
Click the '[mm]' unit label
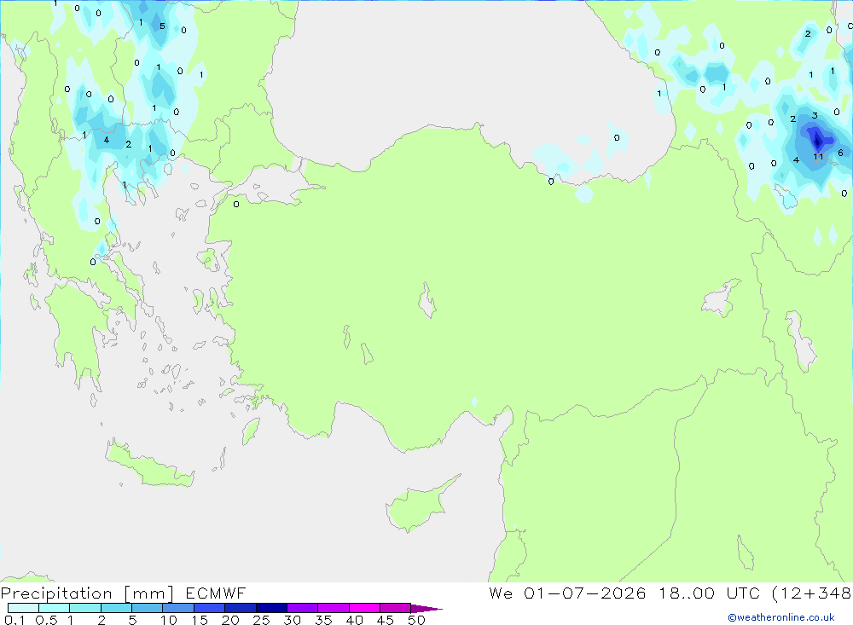(148, 593)
